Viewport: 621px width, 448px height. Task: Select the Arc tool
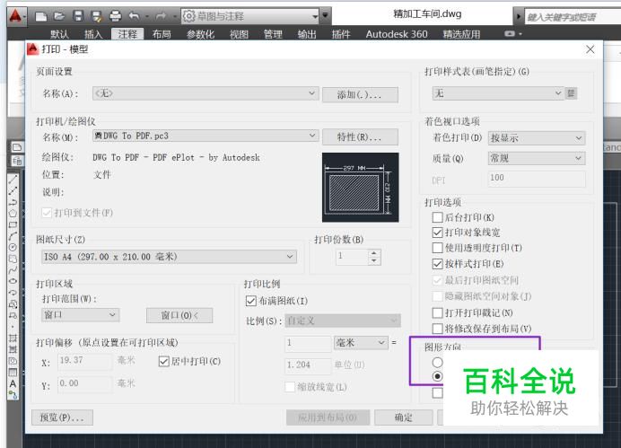[x=13, y=236]
